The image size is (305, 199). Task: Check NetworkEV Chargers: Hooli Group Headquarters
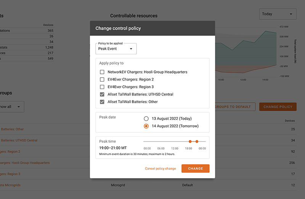102,72
